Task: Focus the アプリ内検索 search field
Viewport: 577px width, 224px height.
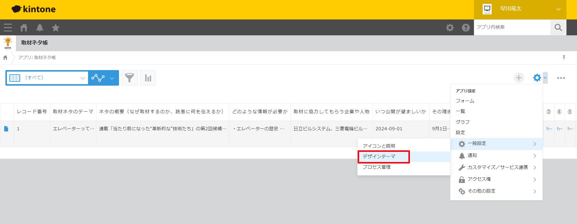Action: pyautogui.click(x=512, y=27)
